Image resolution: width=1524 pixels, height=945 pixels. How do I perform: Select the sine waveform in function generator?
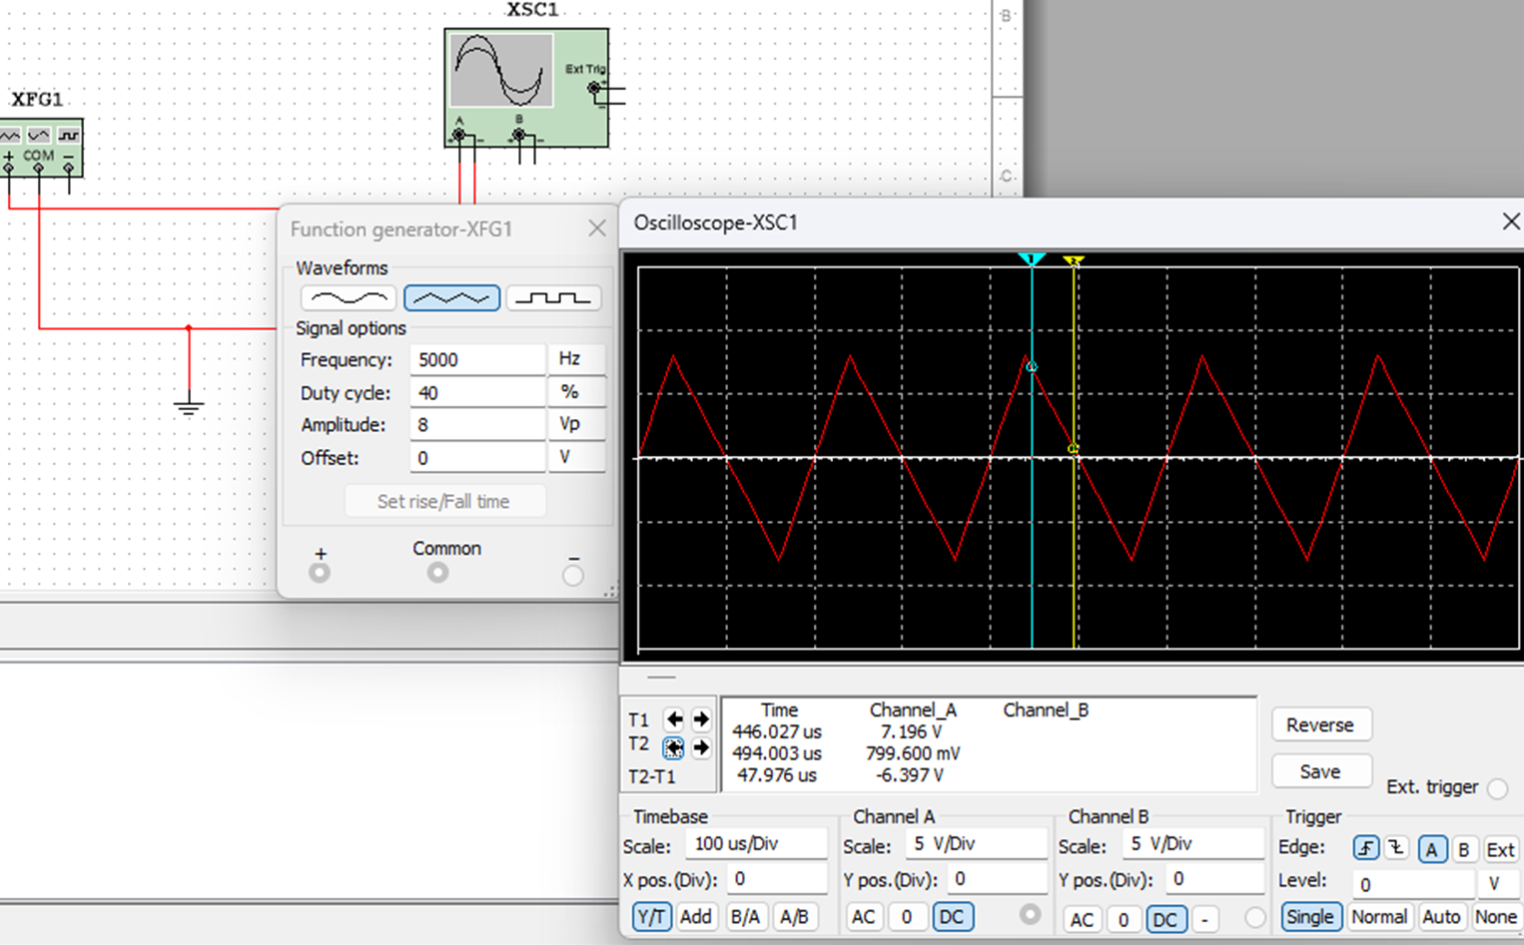point(349,296)
